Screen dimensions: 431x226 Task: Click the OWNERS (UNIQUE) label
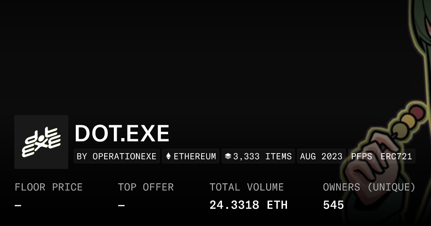point(369,187)
